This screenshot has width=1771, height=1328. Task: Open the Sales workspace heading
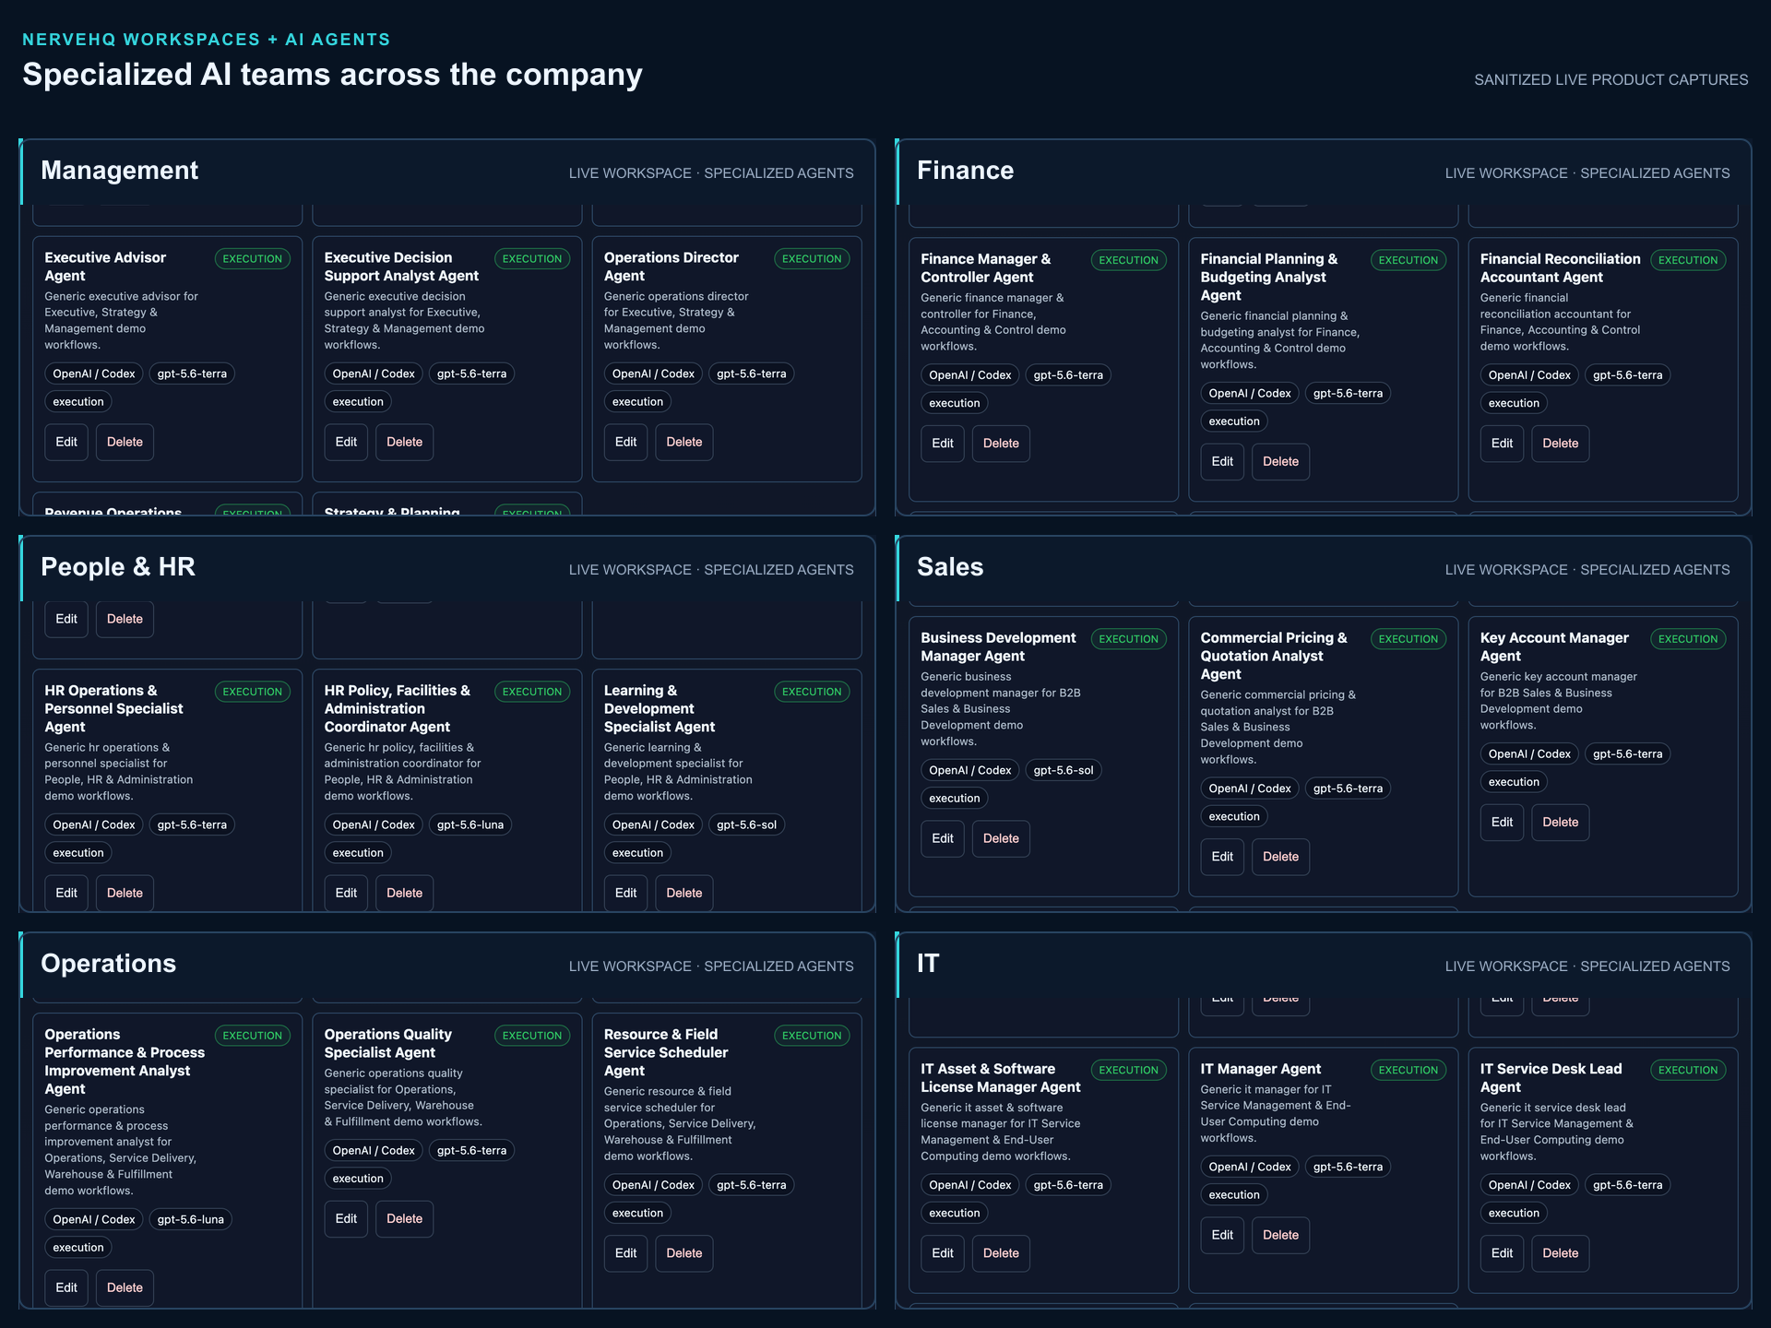coord(950,567)
